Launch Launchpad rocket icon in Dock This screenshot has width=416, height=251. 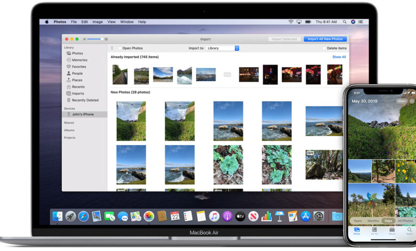[70, 216]
